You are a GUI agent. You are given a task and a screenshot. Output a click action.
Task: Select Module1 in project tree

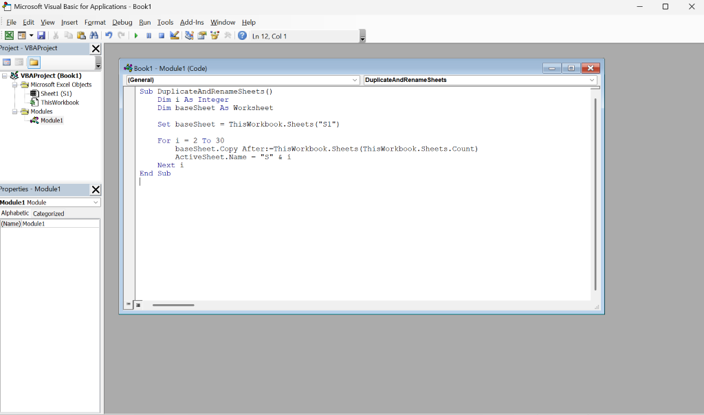(52, 120)
